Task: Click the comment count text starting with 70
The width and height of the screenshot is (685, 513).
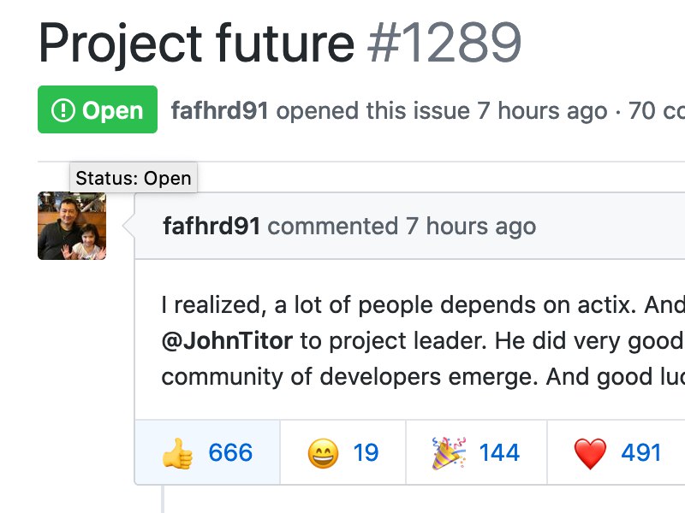Action: 656,110
